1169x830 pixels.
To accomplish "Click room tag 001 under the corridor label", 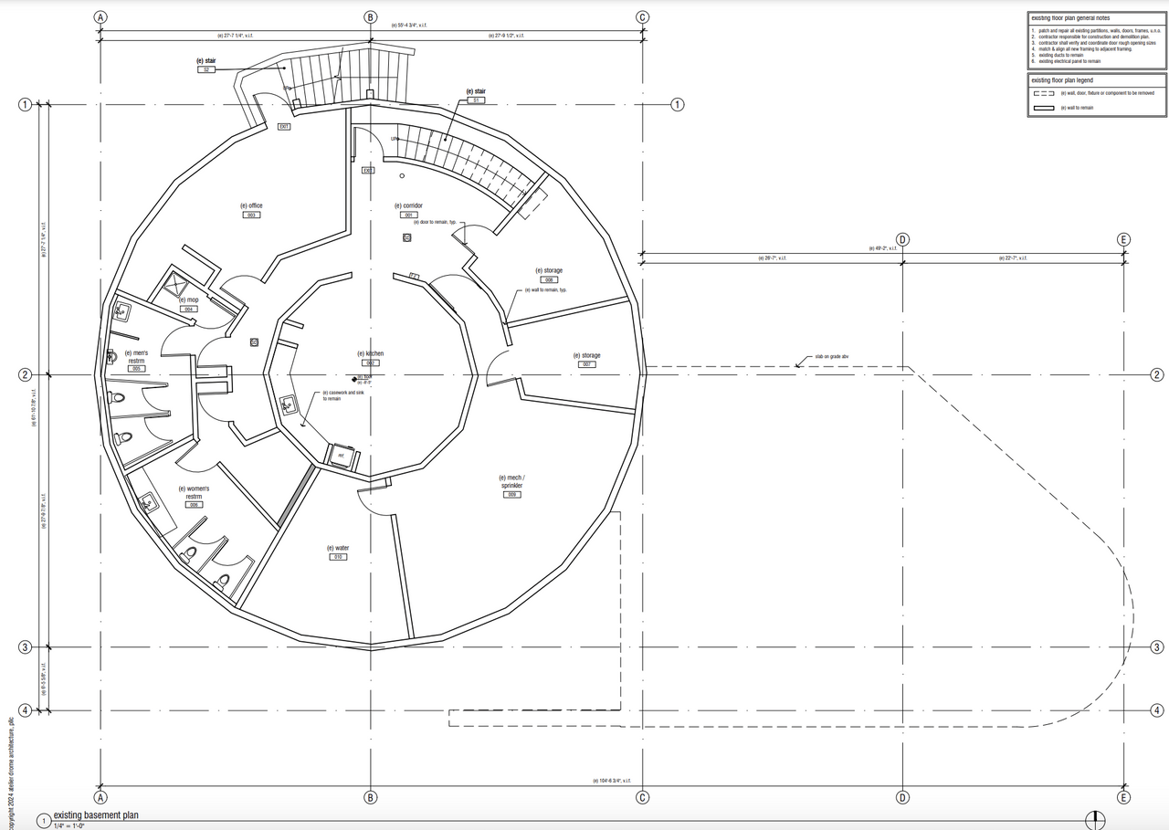I will click(x=408, y=215).
